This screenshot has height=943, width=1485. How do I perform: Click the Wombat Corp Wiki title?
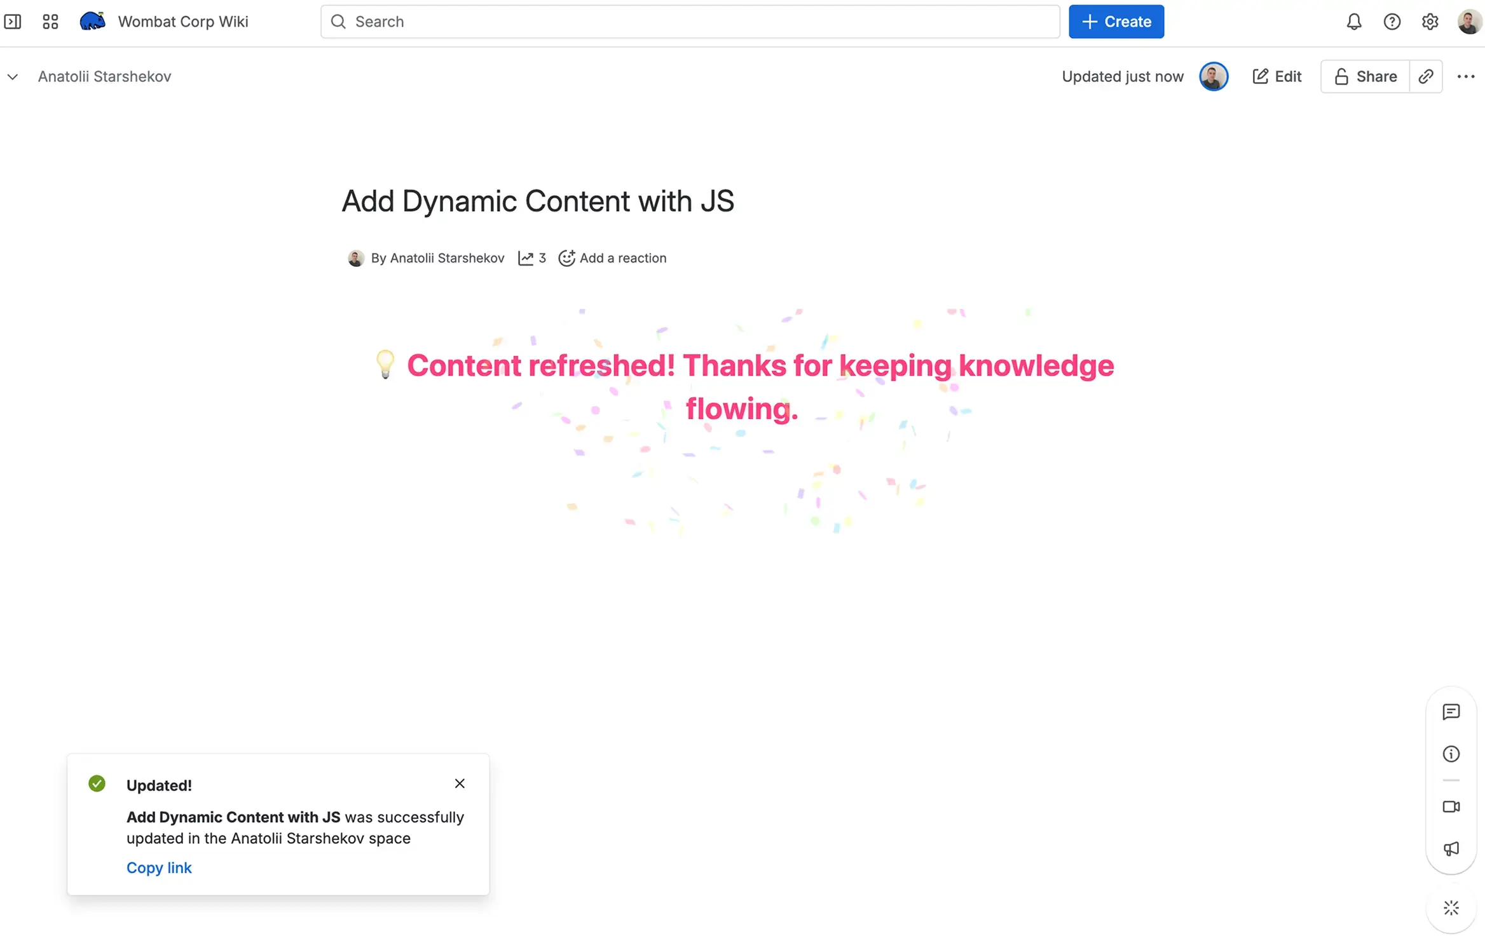(x=183, y=22)
